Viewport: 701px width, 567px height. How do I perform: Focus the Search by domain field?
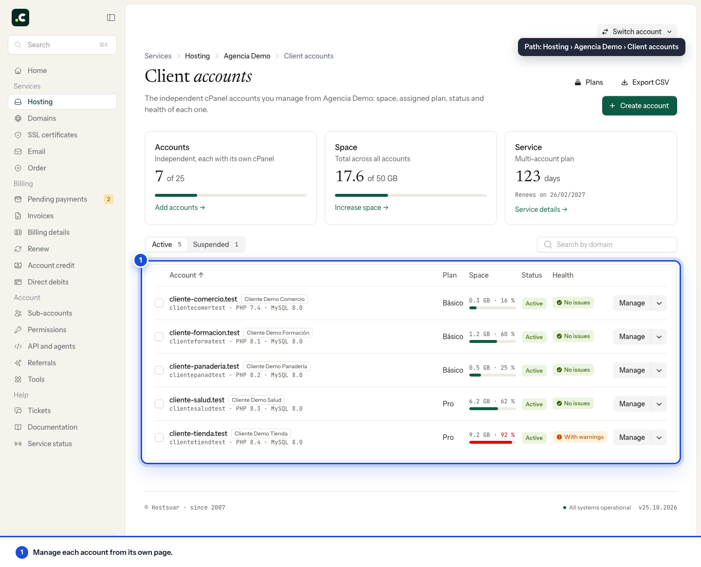coord(607,245)
